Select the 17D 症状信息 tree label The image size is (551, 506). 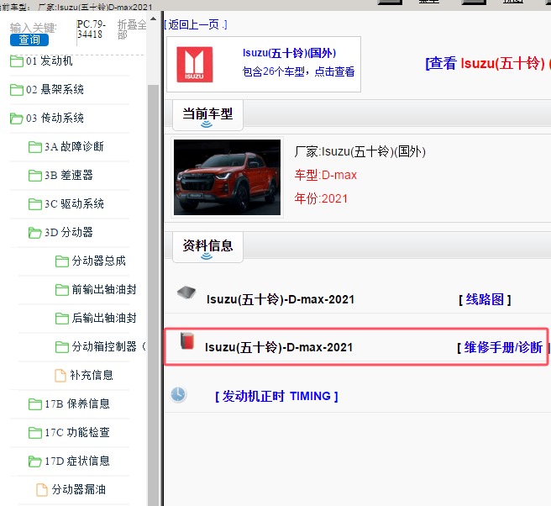77,461
